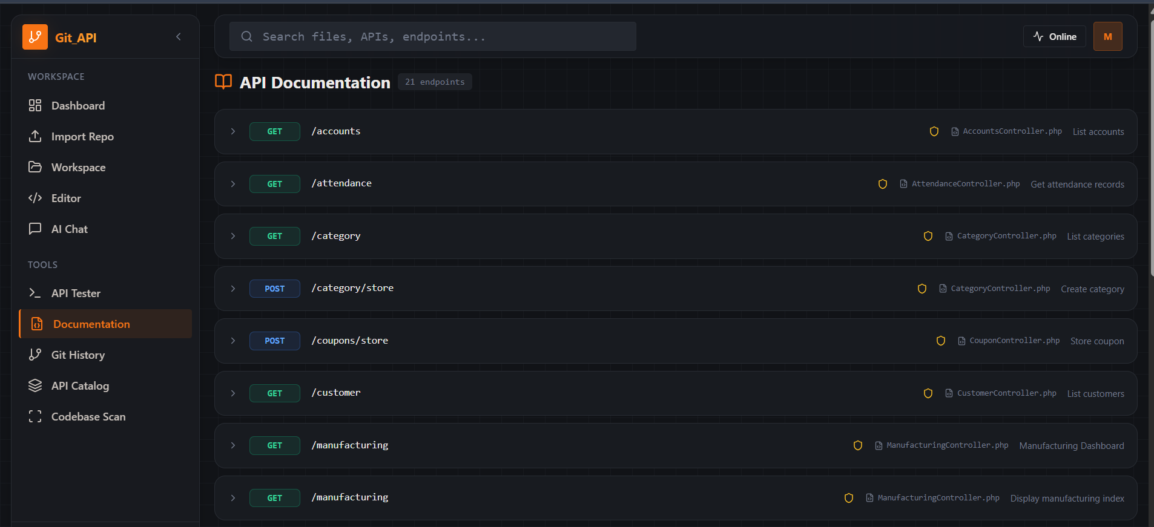Click the shield icon on /attendance row

pos(883,184)
